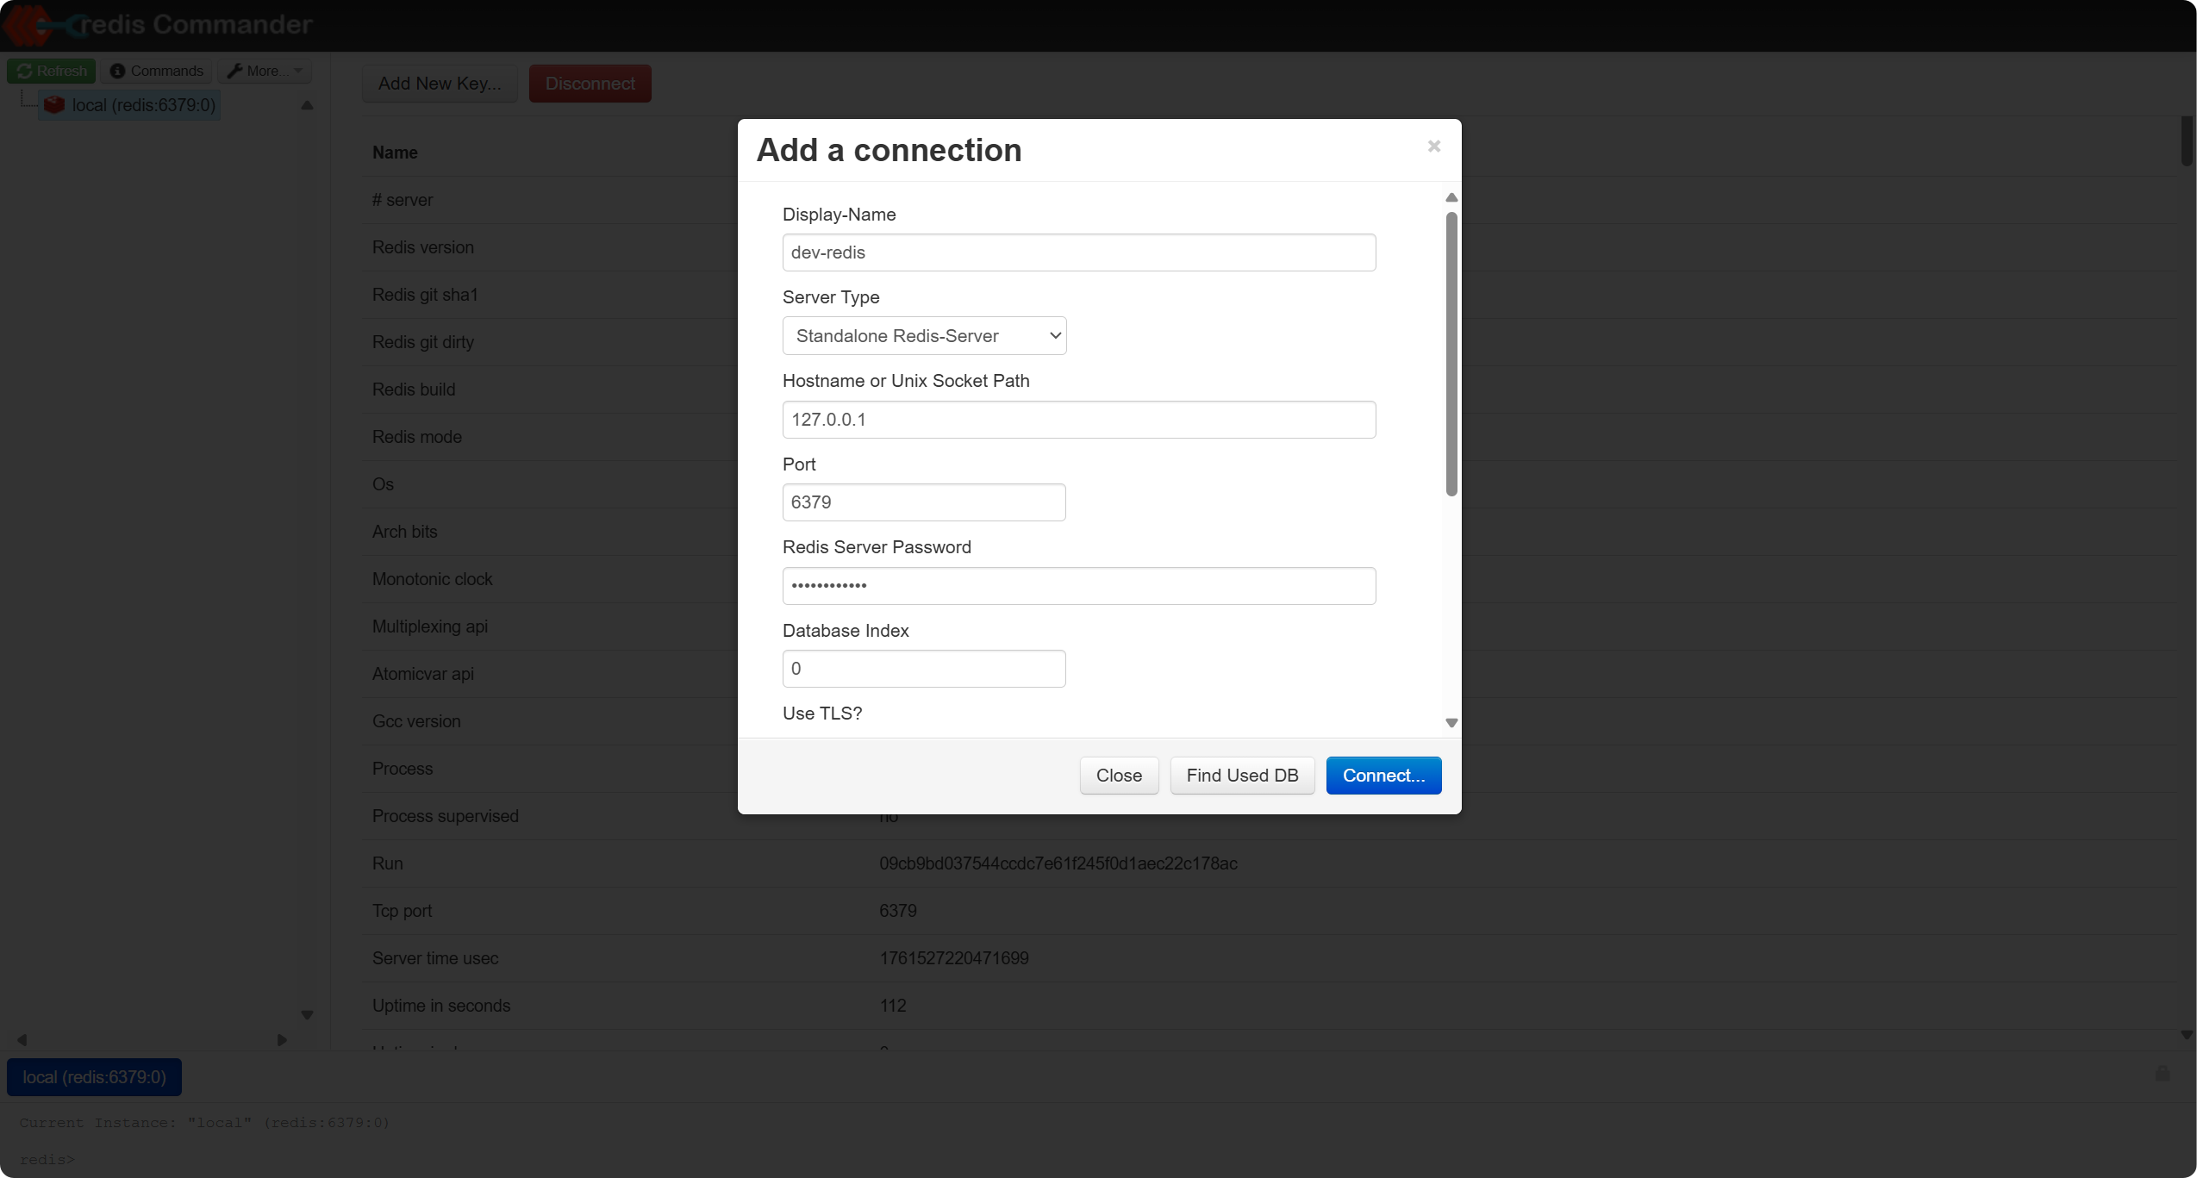The image size is (2197, 1178).
Task: Focus the Display-Name input field
Action: [x=1078, y=252]
